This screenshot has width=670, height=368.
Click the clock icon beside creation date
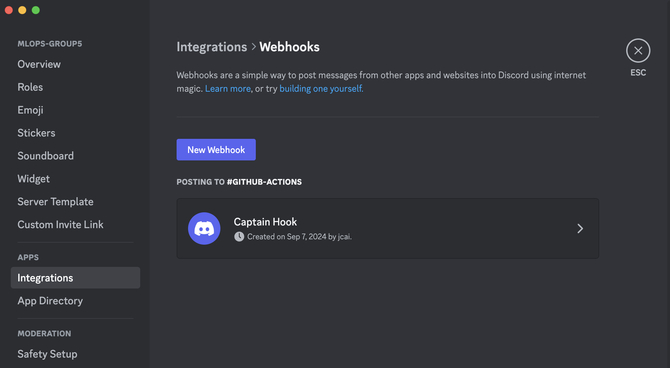[239, 237]
